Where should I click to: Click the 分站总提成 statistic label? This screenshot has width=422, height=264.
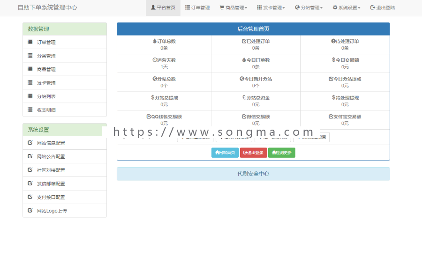(166, 98)
